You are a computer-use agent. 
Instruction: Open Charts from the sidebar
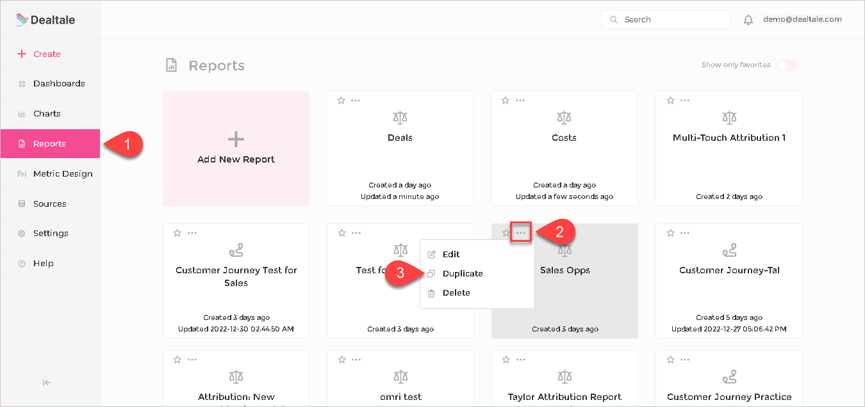tap(50, 113)
